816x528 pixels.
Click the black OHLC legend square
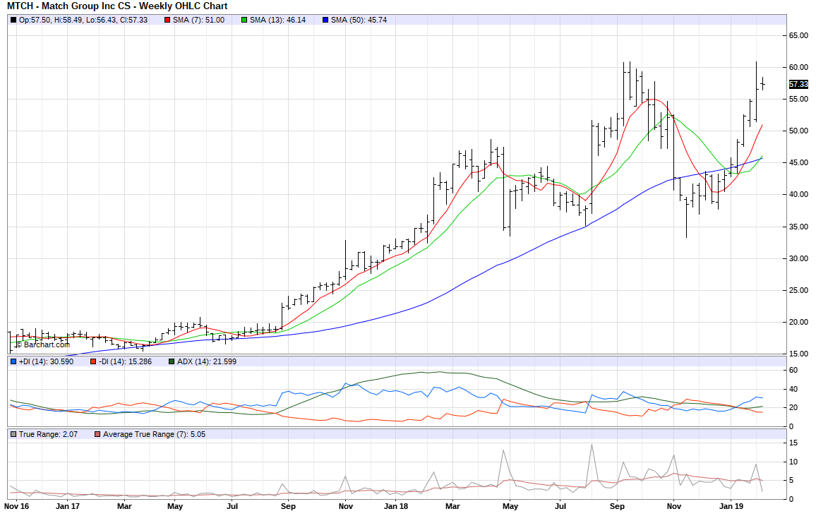pyautogui.click(x=13, y=20)
